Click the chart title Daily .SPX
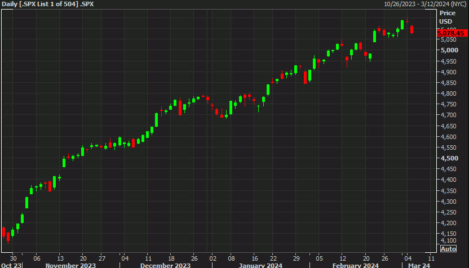Image resolution: width=469 pixels, height=268 pixels. (x=47, y=4)
